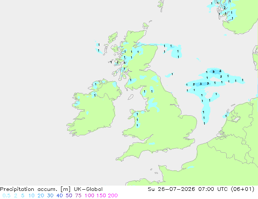Click the 20 legend value
This screenshot has height=199, width=258.
(x=41, y=196)
